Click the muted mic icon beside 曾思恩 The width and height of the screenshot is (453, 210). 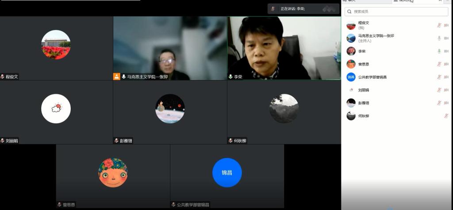click(x=439, y=64)
